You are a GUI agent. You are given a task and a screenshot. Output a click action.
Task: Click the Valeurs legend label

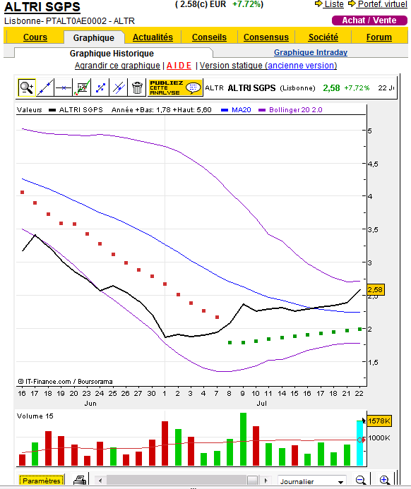[x=30, y=110]
